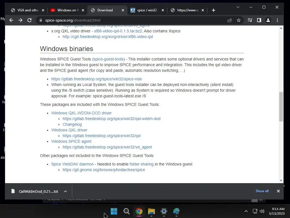The height and width of the screenshot is (218, 290).
Task: Click the Chrome taskbar icon
Action: click(139, 211)
